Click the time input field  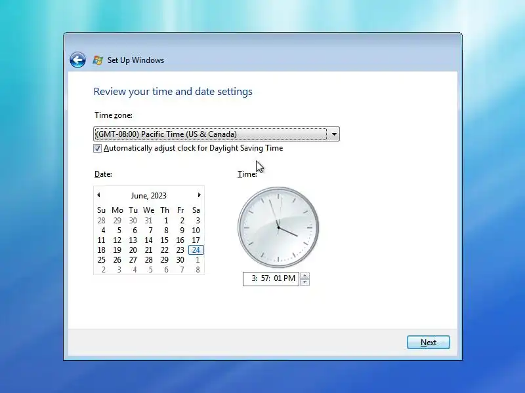271,279
